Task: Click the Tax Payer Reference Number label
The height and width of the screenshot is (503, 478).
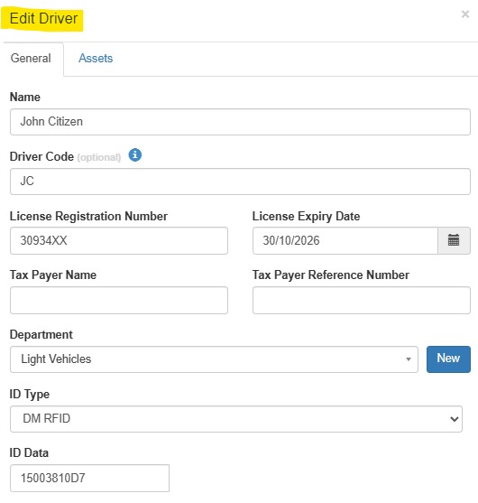Action: point(331,275)
